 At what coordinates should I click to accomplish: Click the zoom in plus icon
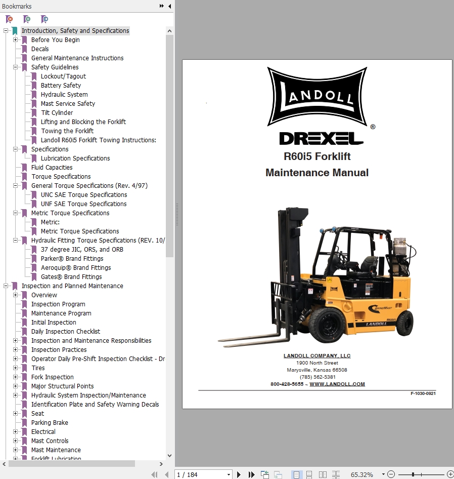click(450, 474)
